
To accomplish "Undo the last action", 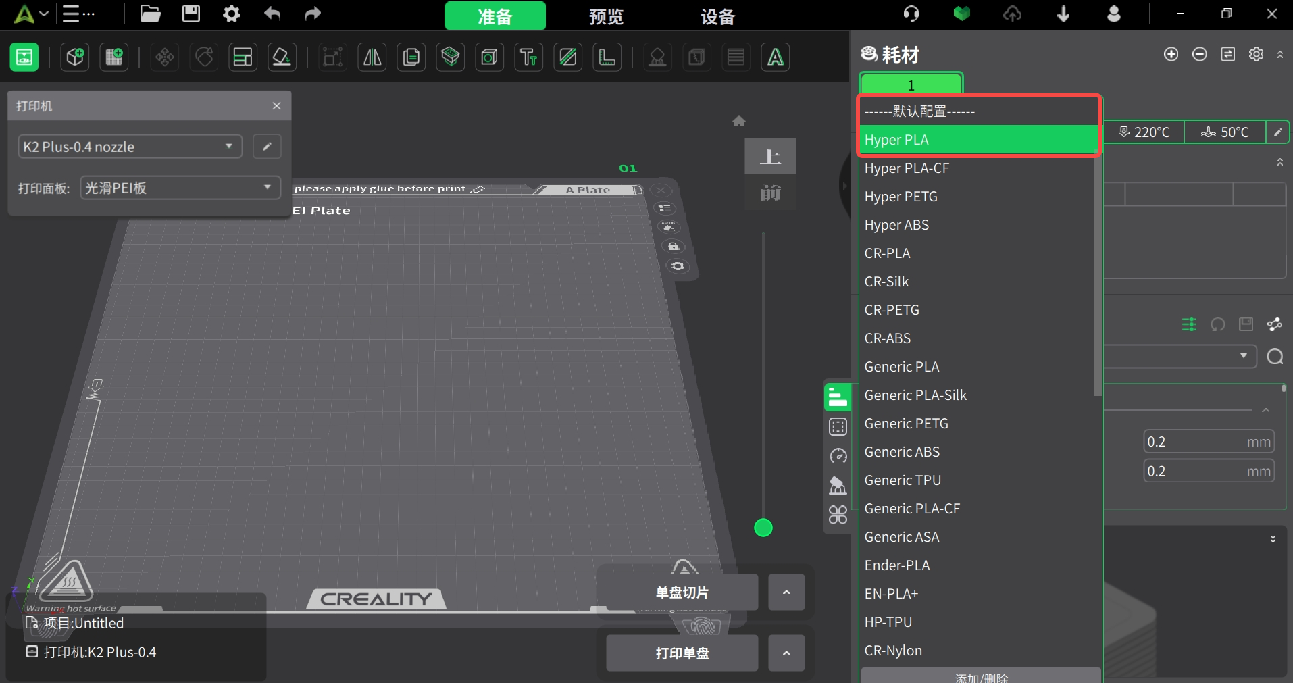I will point(272,14).
